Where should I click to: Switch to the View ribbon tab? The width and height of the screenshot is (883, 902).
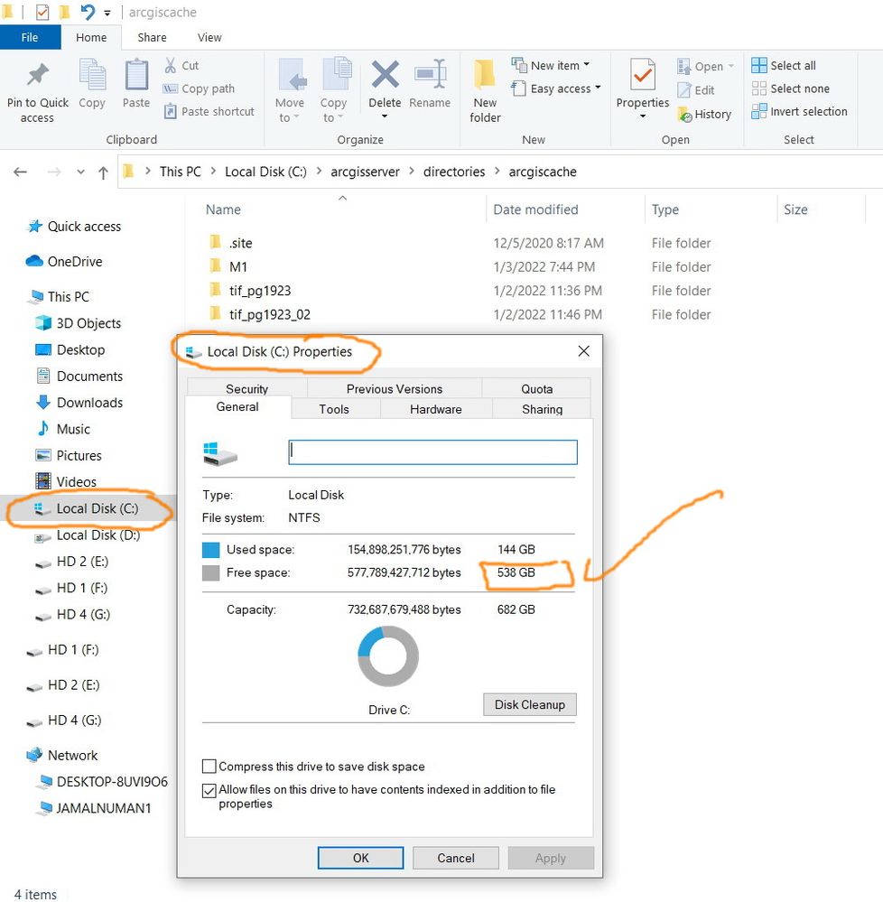click(209, 37)
